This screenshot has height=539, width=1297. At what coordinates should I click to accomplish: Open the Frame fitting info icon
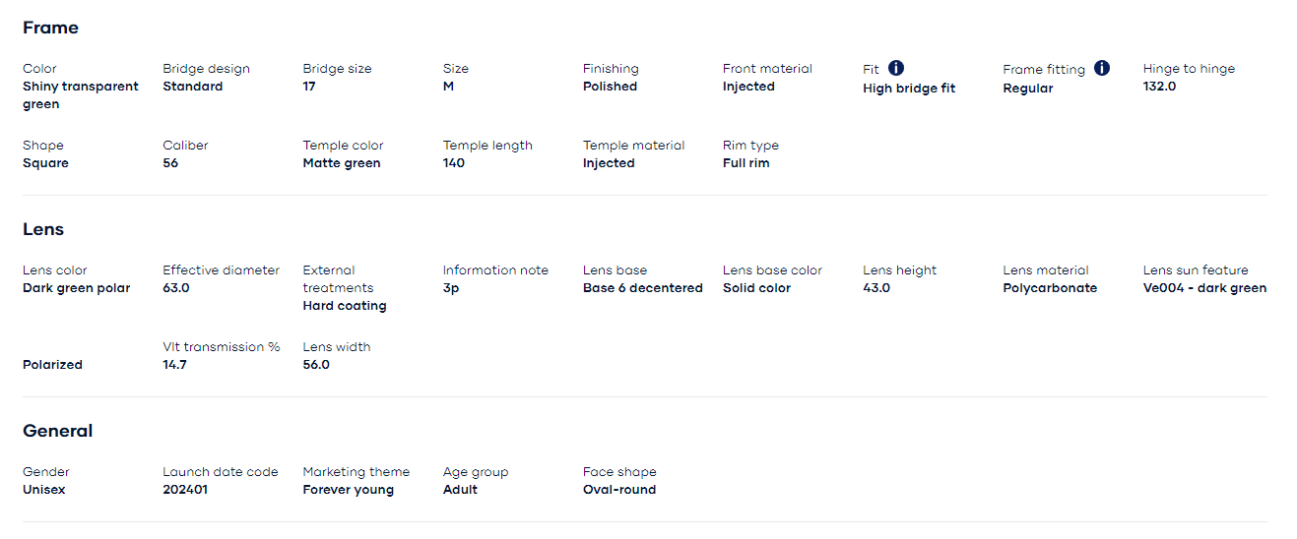click(x=1102, y=68)
